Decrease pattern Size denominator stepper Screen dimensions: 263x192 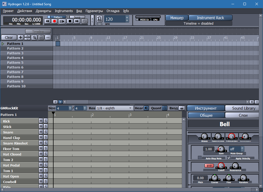(85, 109)
